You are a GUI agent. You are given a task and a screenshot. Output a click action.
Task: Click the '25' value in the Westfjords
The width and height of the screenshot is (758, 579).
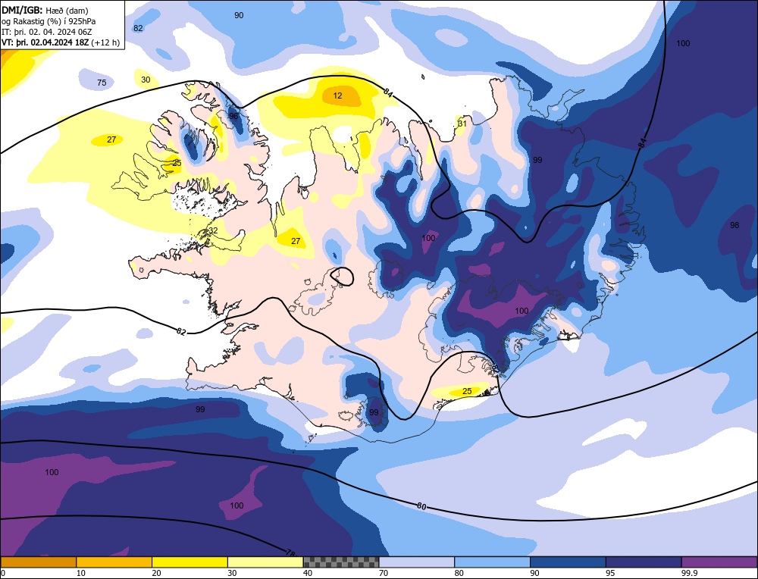click(x=177, y=164)
